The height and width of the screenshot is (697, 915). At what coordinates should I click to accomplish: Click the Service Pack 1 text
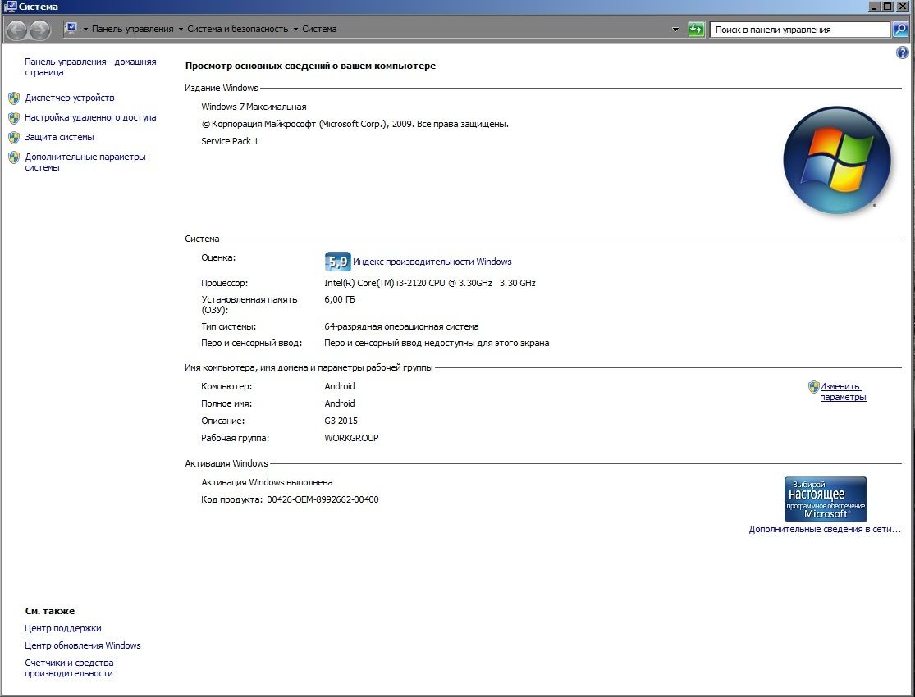(x=230, y=142)
